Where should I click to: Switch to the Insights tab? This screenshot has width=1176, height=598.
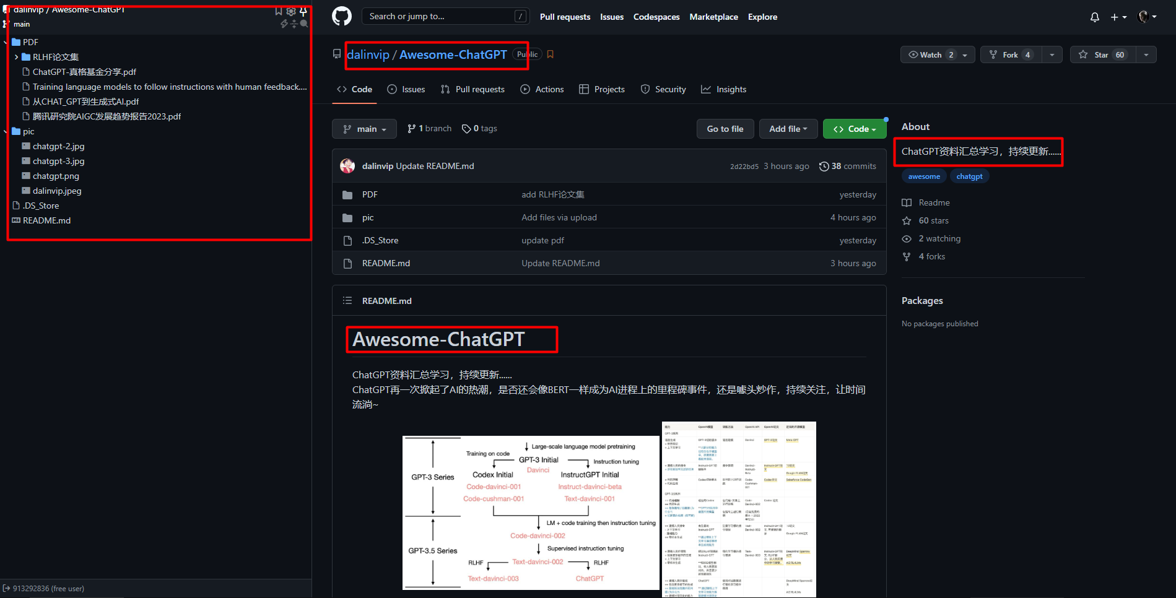pos(724,89)
